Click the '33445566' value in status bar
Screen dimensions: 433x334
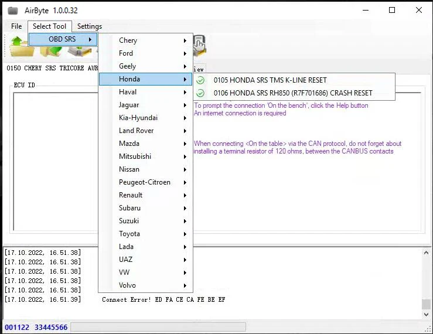tap(51, 328)
